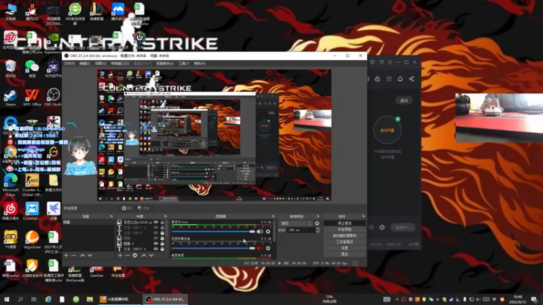This screenshot has width=543, height=305.
Task: Move source up in the sources list
Action: 143,256
